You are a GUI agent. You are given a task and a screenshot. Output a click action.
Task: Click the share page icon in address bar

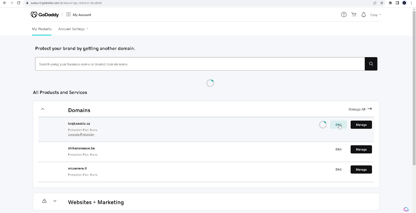(375, 3)
